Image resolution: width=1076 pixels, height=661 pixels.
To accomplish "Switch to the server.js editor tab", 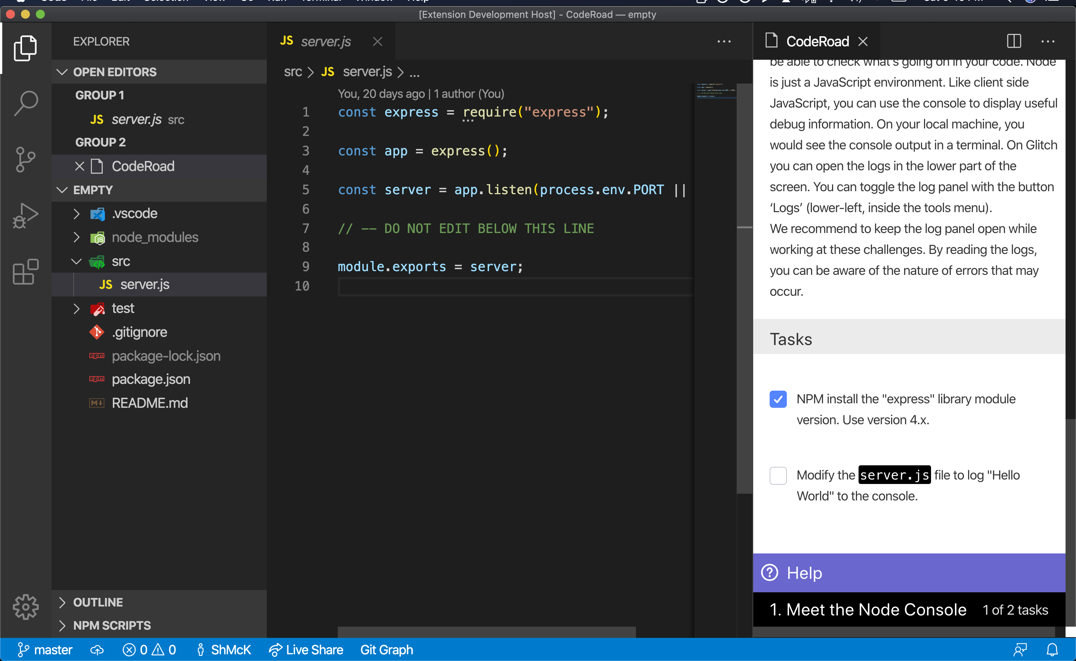I will click(x=325, y=41).
